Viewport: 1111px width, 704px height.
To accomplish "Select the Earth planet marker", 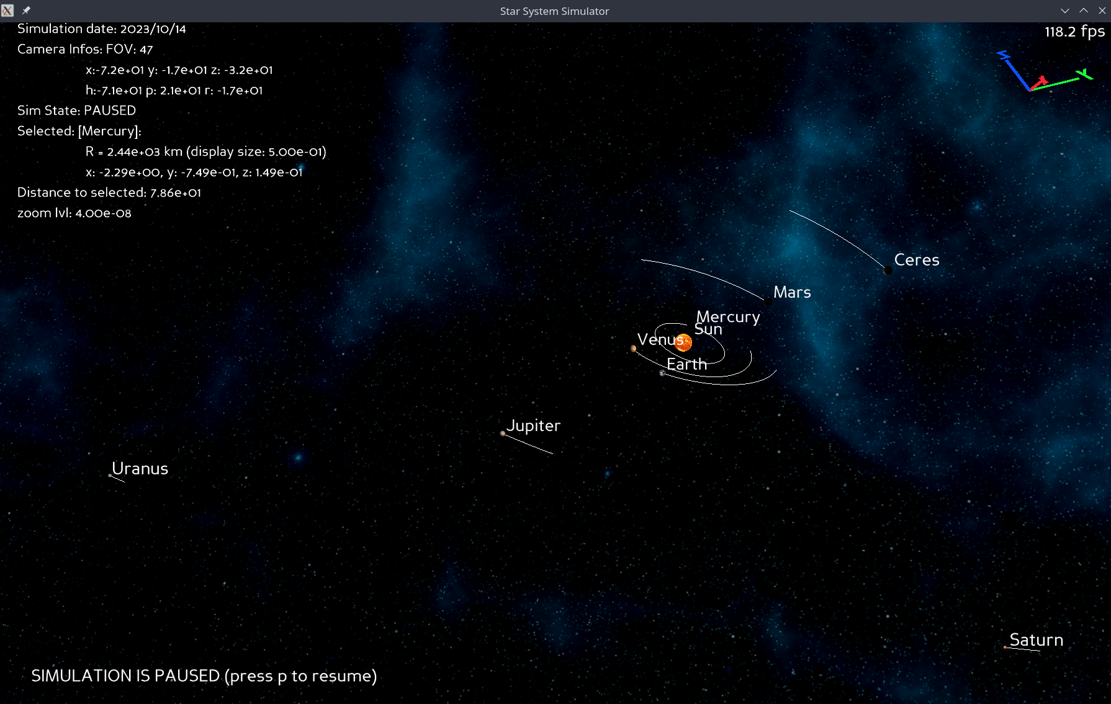I will (662, 373).
